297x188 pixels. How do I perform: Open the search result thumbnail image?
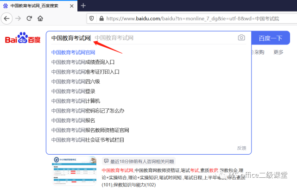coord(74,171)
